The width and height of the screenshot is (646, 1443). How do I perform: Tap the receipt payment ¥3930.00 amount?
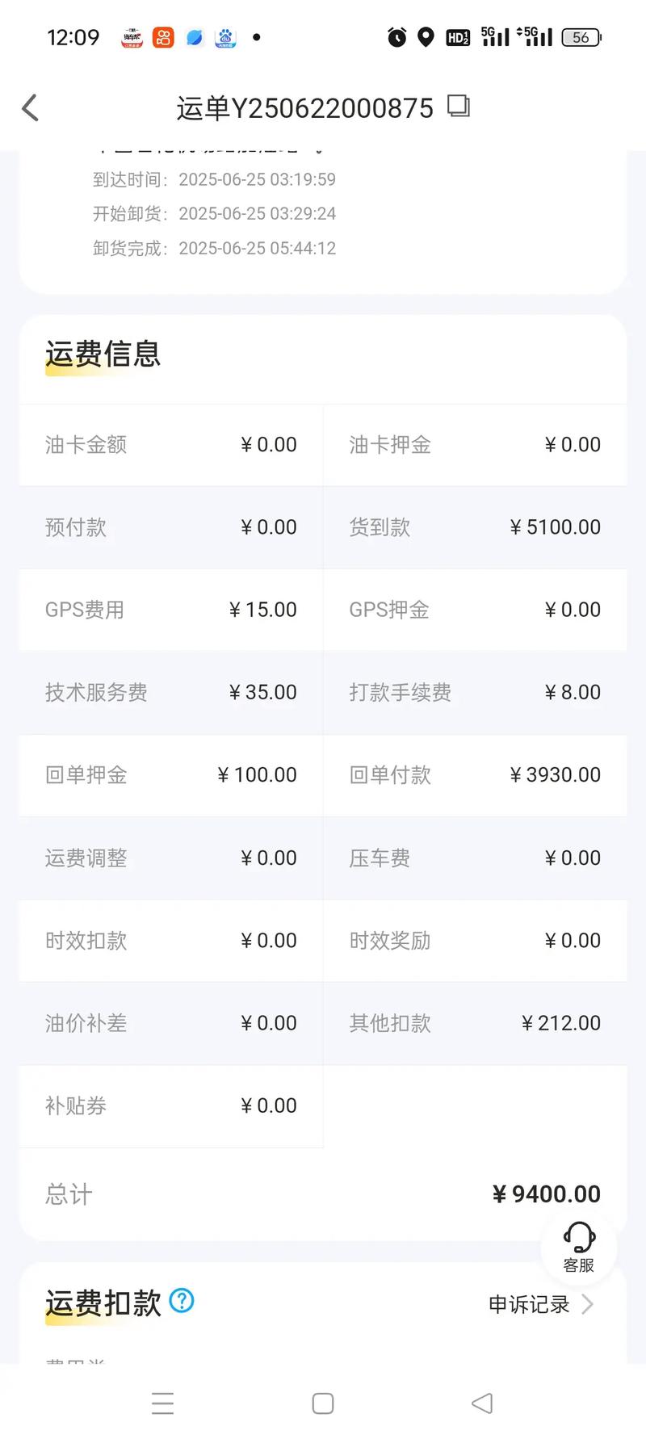click(x=556, y=775)
